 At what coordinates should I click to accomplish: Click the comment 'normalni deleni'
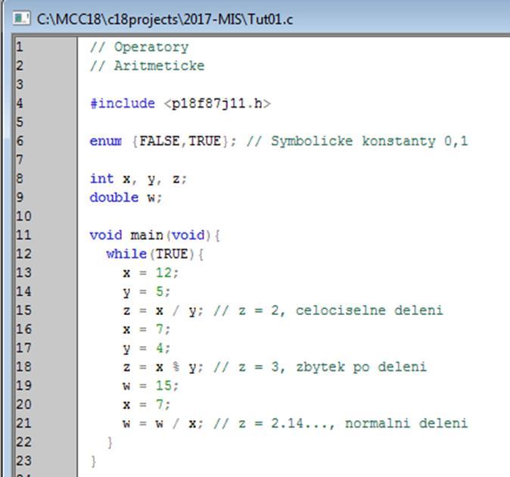coord(406,424)
